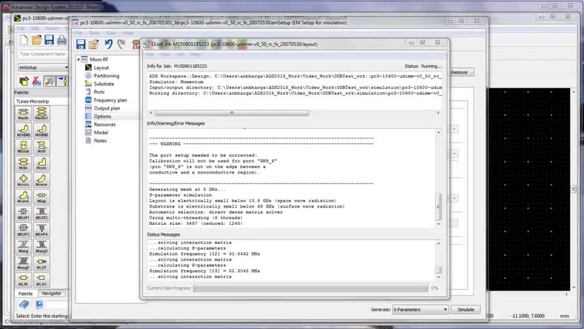Select the MICAP3 capacitor component
The height and width of the screenshot is (329, 584).
tap(23, 230)
